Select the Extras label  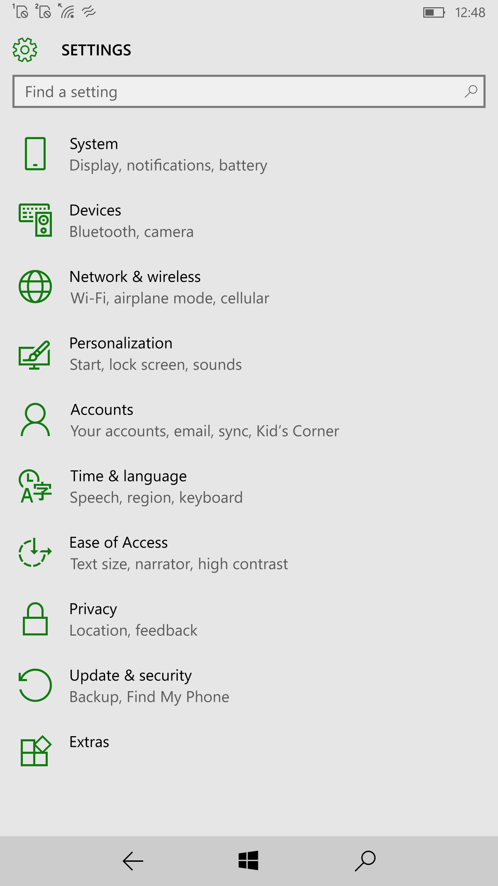[x=89, y=742]
